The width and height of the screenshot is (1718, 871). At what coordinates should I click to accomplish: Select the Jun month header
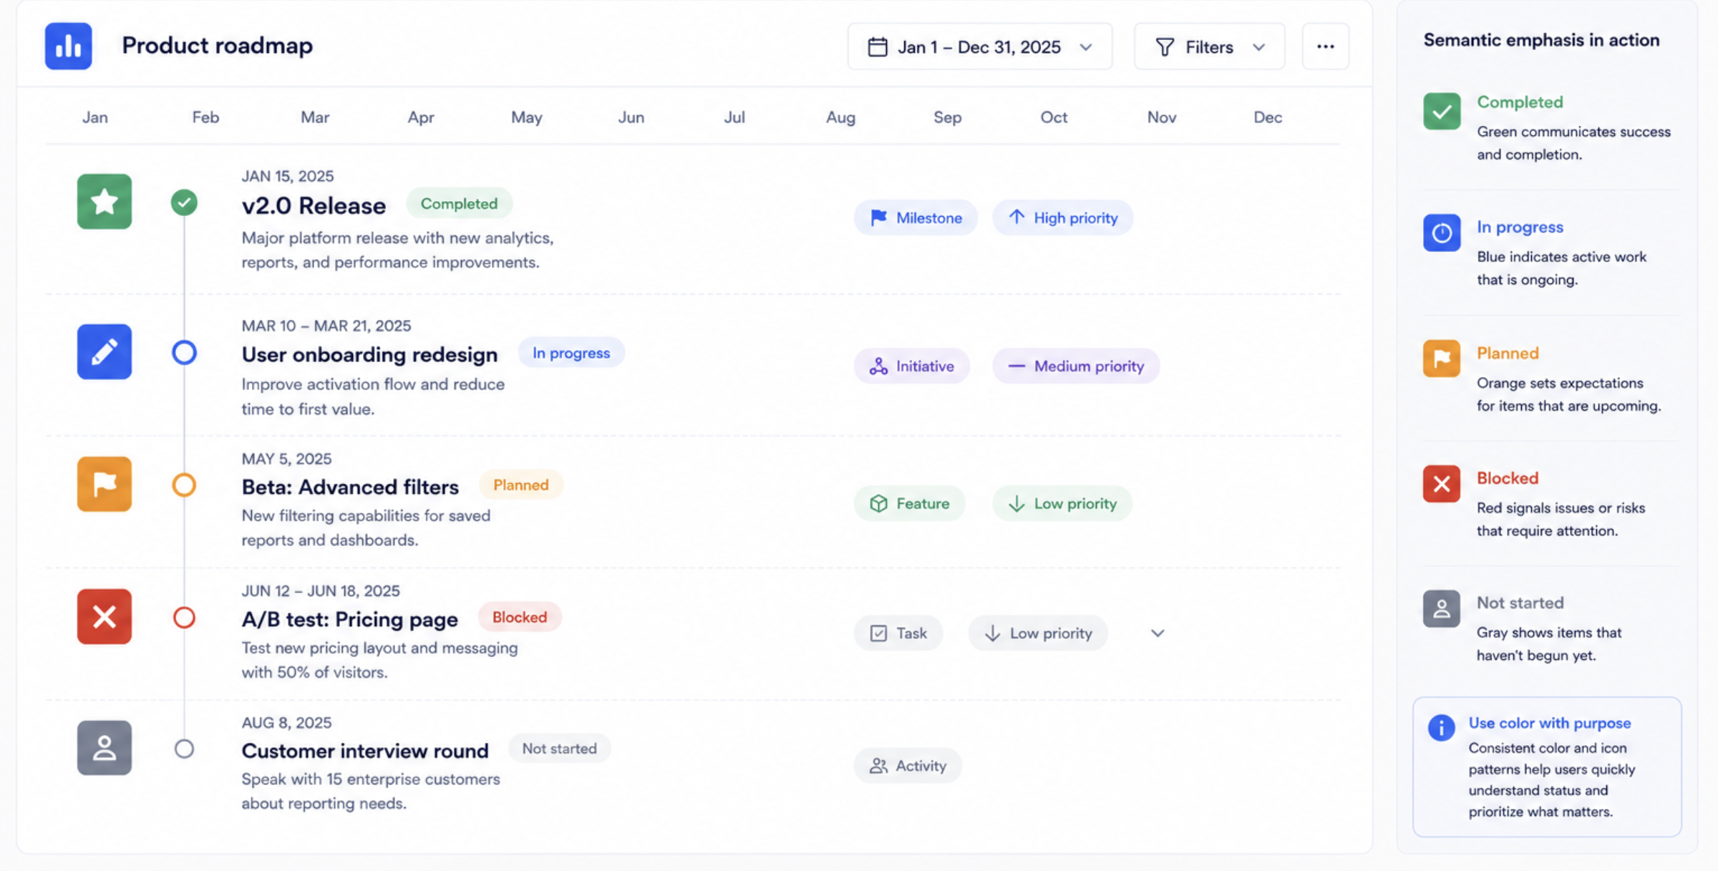(631, 117)
